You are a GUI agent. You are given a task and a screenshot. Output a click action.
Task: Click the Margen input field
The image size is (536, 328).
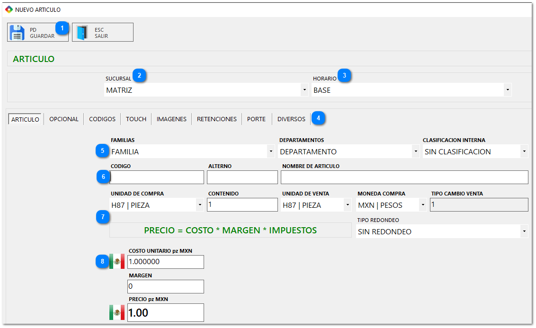click(166, 286)
